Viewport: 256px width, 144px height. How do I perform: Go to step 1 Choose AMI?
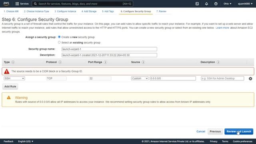(x=11, y=12)
